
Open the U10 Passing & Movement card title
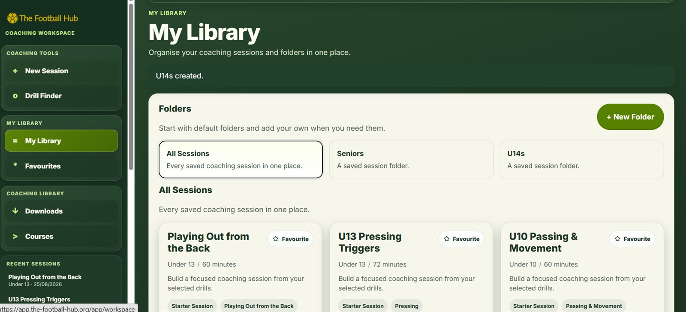(x=543, y=242)
